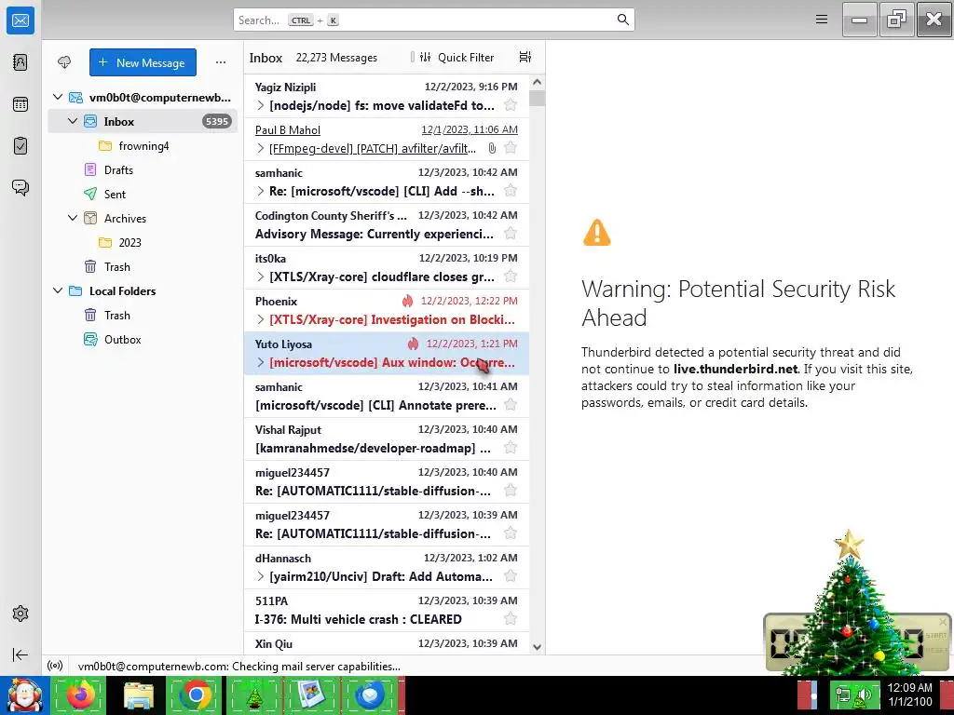Open the Mail space icon
Screen dimensions: 954x715
20,20
